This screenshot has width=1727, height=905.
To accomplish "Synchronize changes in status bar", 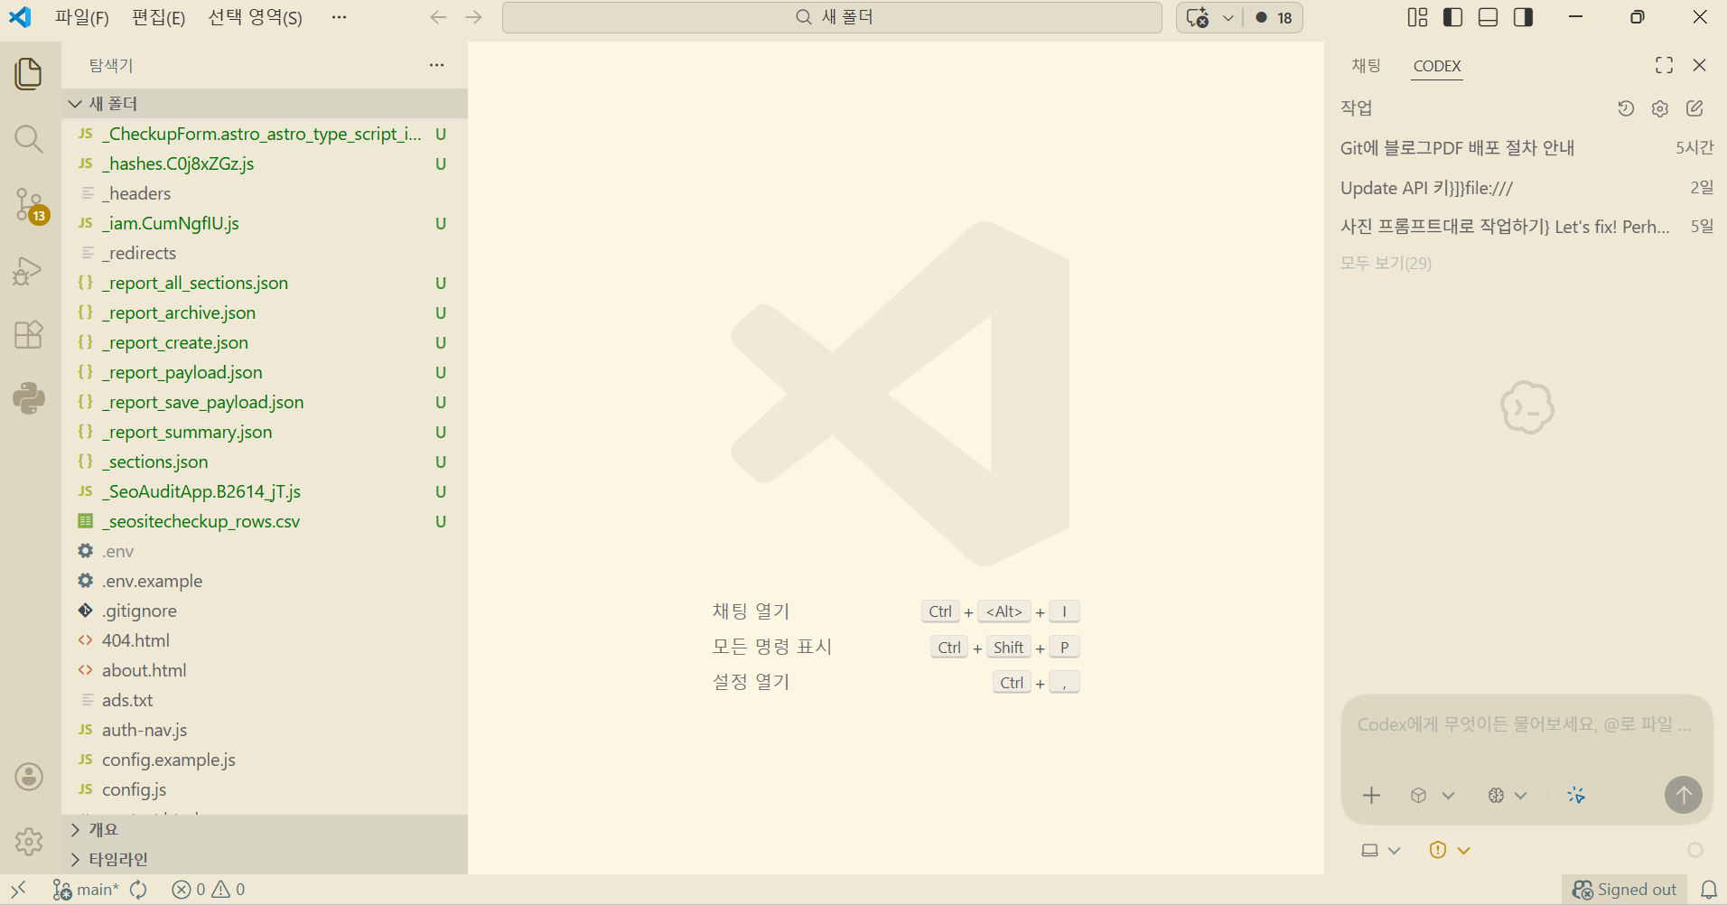I will click(x=138, y=890).
